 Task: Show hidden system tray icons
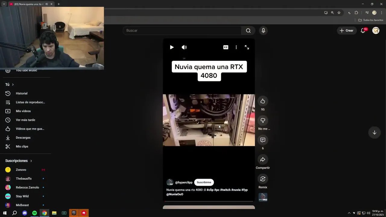pyautogui.click(x=349, y=213)
